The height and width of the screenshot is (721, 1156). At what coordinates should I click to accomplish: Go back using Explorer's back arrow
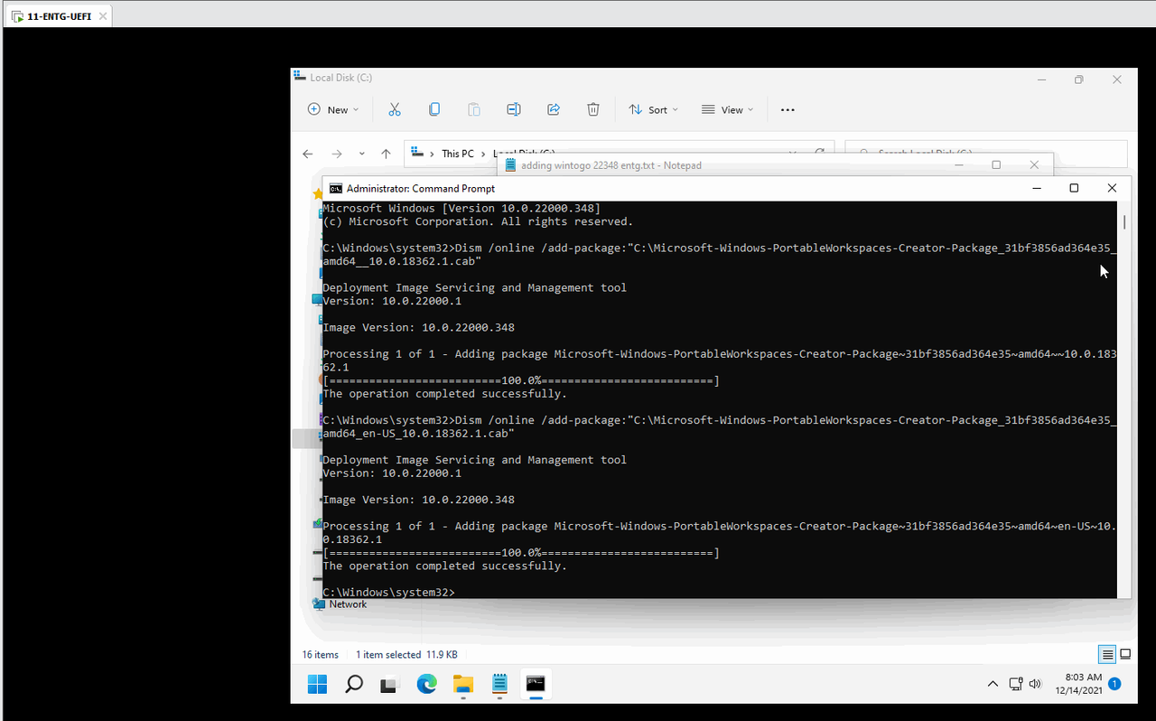coord(308,154)
